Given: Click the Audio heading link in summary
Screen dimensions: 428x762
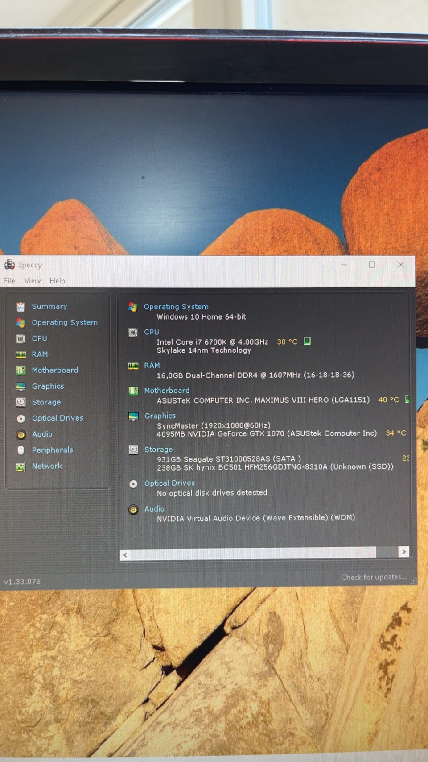Looking at the screenshot, I should point(154,509).
